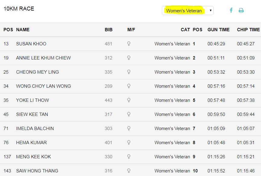Open Siew Kee Tan's result row
The height and width of the screenshot is (176, 261).
point(32,114)
